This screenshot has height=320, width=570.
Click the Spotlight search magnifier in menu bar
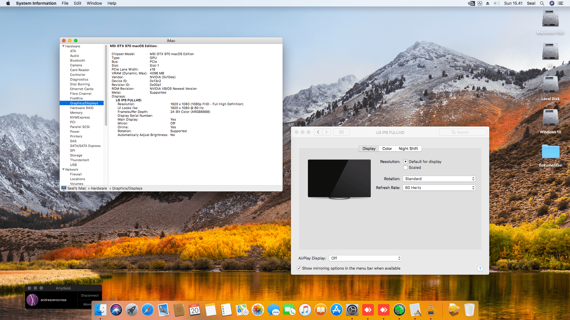[x=542, y=3]
